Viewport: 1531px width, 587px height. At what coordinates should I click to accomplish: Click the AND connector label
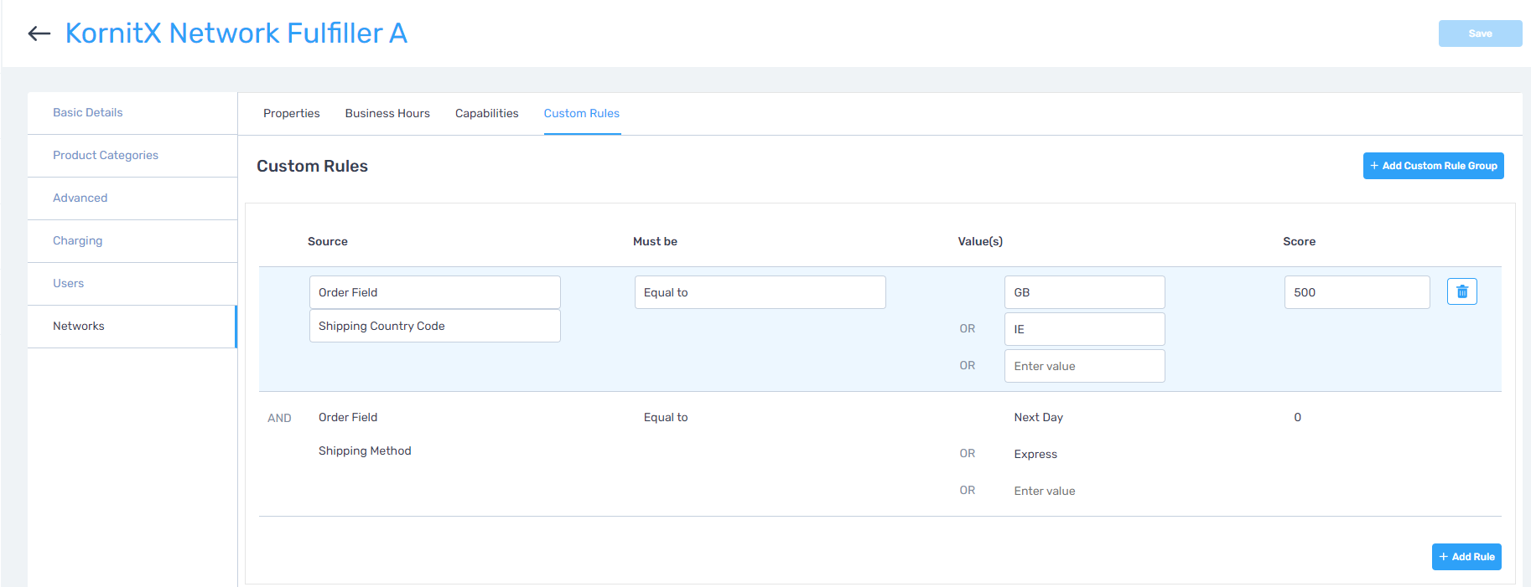[x=279, y=418]
